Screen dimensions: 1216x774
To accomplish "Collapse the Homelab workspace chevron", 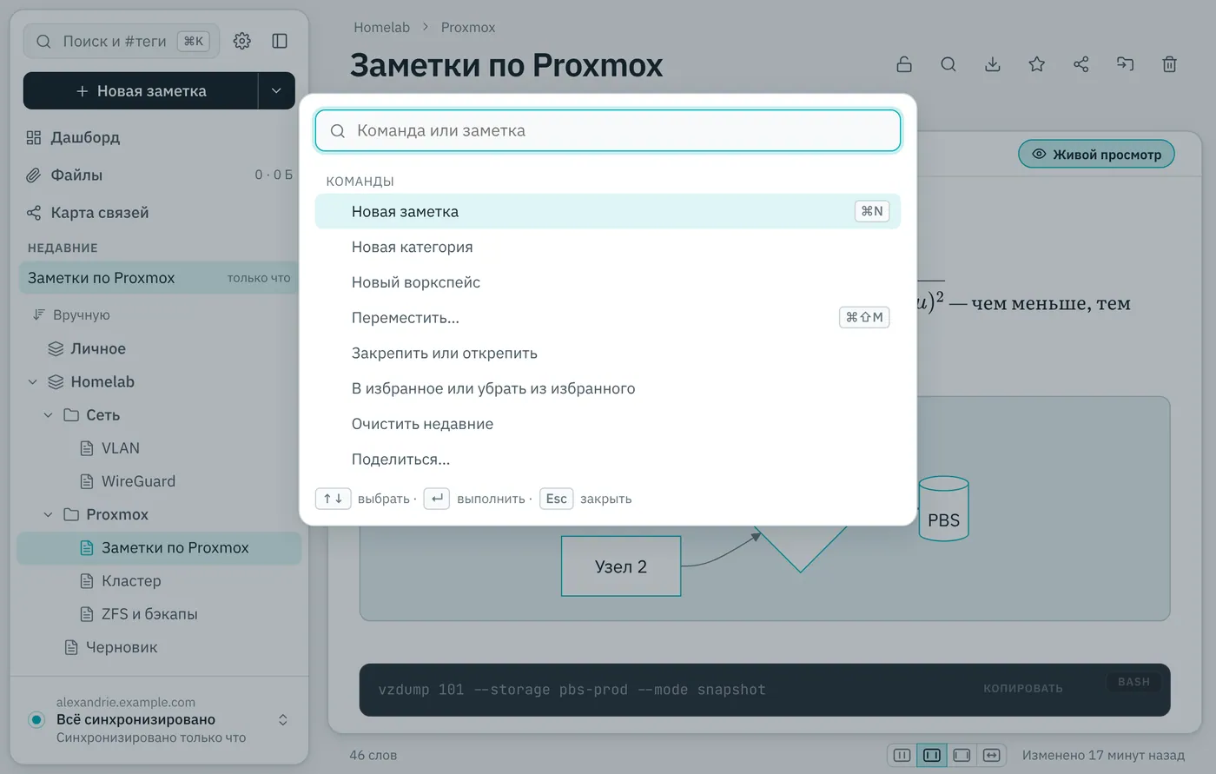I will click(33, 382).
